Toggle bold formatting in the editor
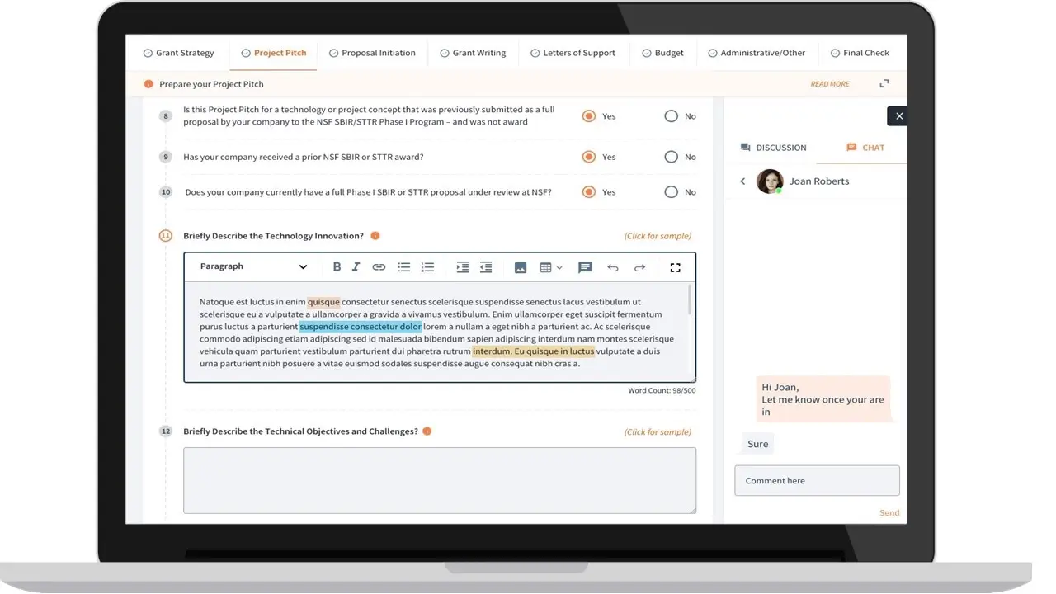This screenshot has height=594, width=1056. pos(337,267)
